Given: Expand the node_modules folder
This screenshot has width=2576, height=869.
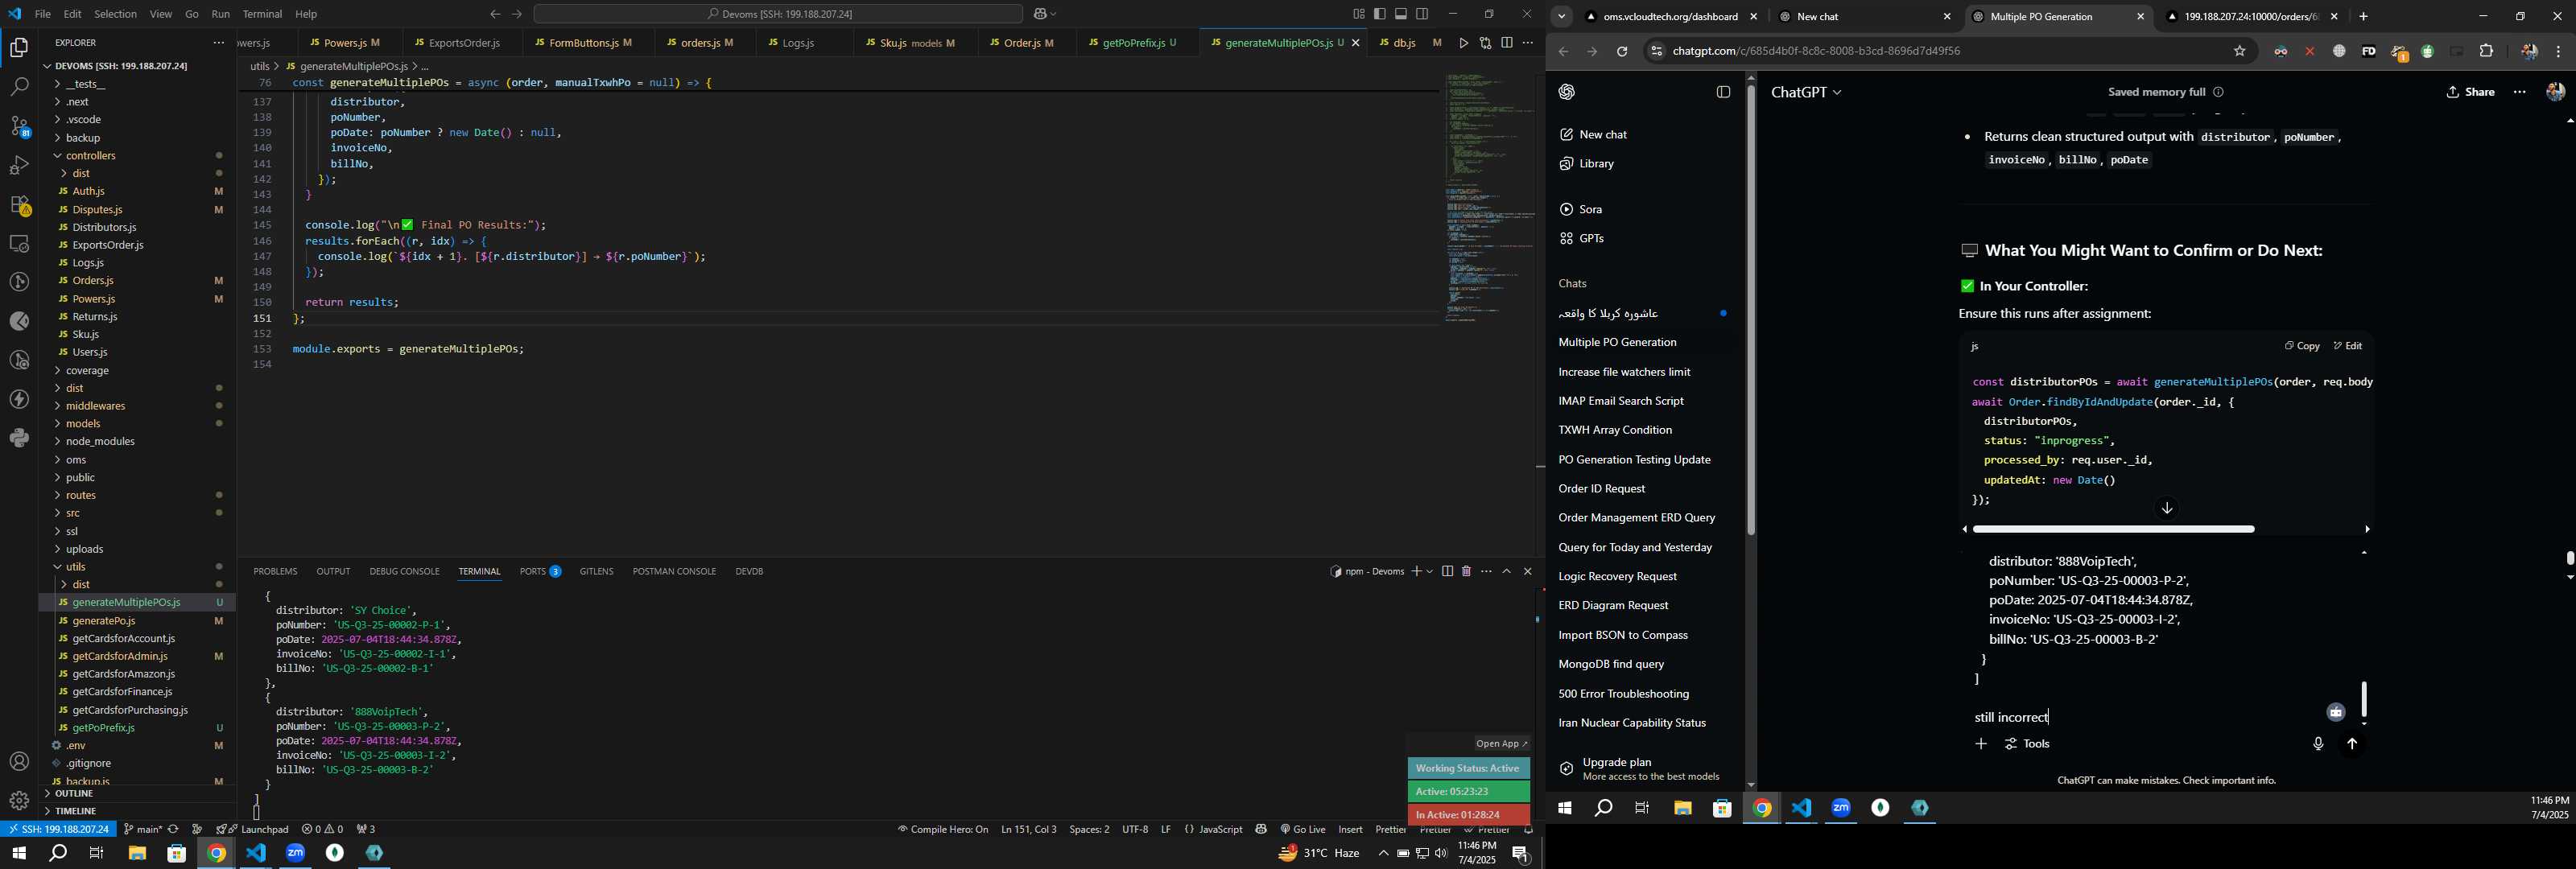Looking at the screenshot, I should click(x=136, y=442).
